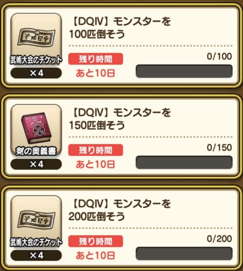Tap the martial arts tournament ticket icon in first mission

click(x=36, y=37)
